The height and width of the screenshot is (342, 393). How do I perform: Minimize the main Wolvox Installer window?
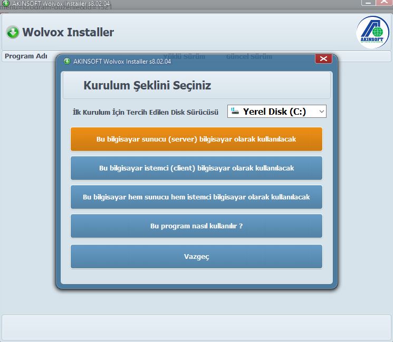coord(368,3)
